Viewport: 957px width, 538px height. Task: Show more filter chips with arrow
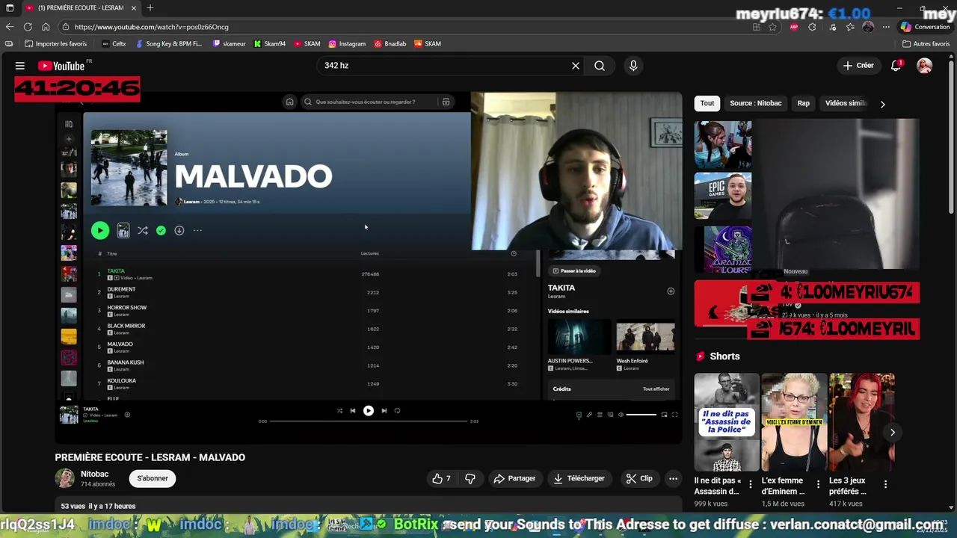click(x=882, y=104)
